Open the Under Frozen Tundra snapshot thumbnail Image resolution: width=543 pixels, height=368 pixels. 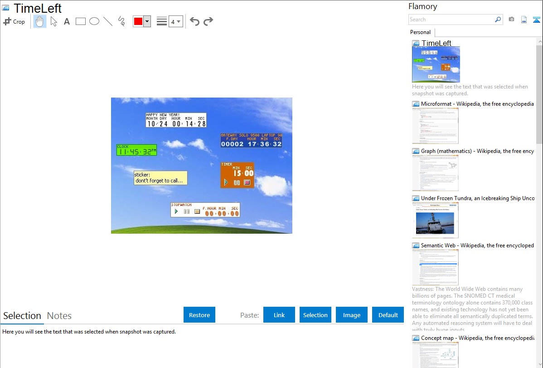point(435,220)
